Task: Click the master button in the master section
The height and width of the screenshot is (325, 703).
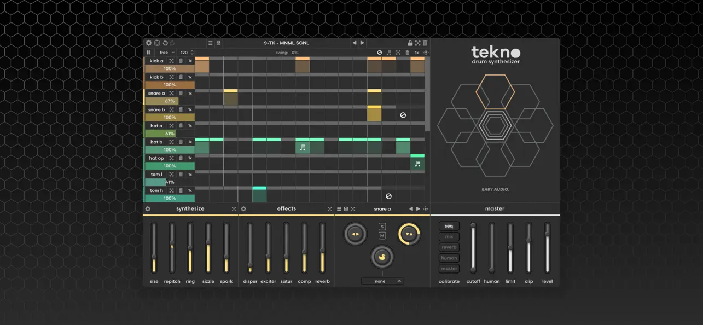Action: coord(449,268)
